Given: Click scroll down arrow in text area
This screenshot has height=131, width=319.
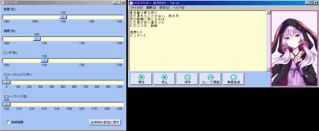Looking at the screenshot, I should [268, 69].
